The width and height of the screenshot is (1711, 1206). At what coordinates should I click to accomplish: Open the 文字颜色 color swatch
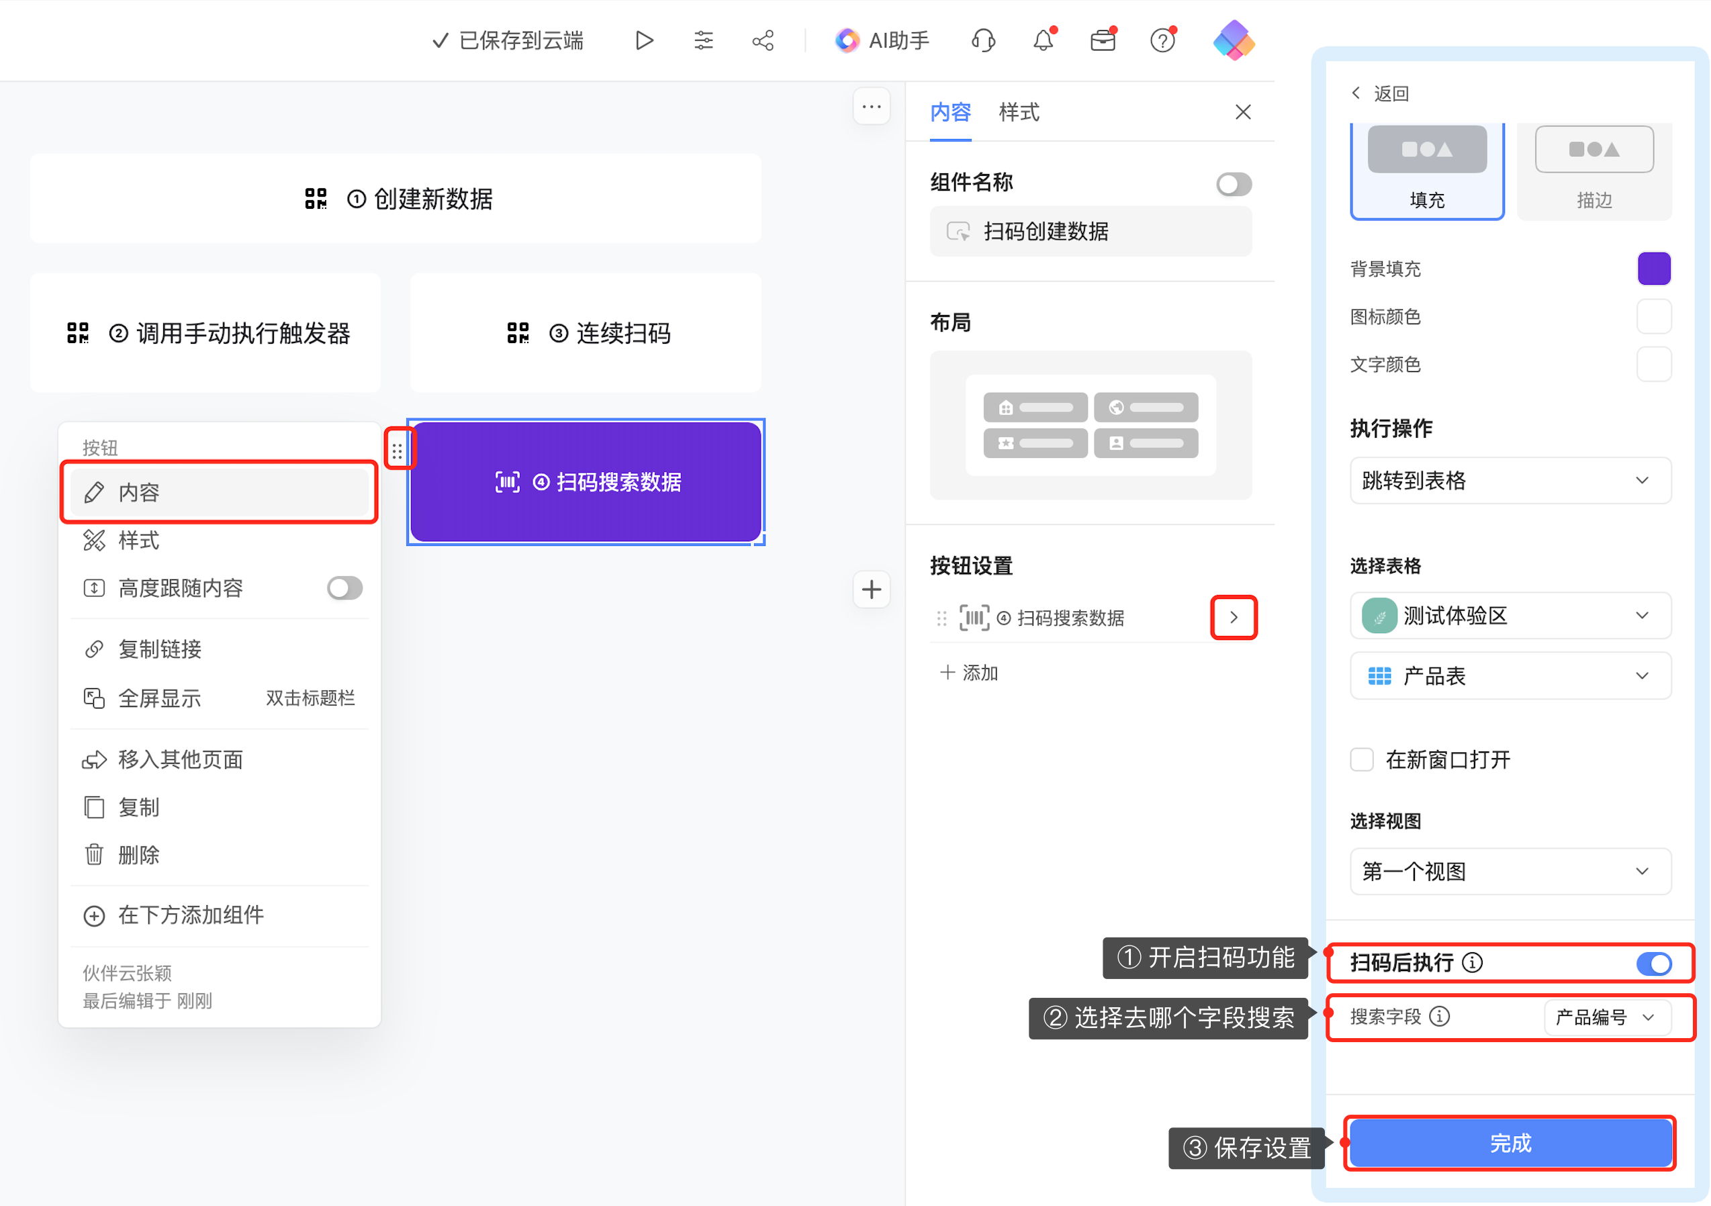(1654, 364)
